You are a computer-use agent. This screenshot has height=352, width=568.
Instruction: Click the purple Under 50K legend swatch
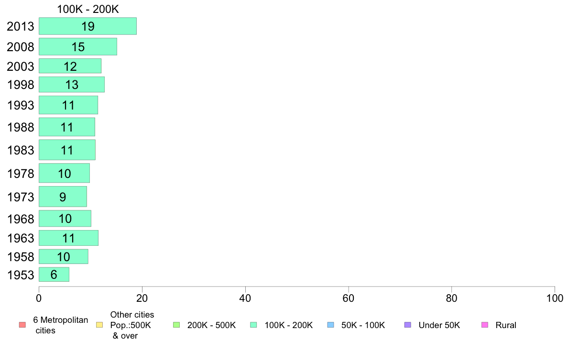407,325
